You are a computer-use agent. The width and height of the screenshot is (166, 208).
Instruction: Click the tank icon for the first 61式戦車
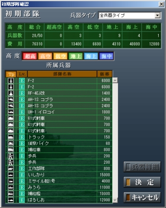[x=11, y=118]
